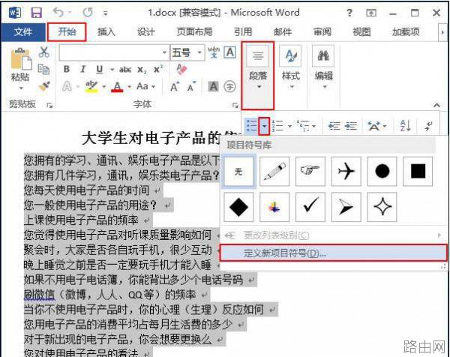Click the clear formatting eraser icon
The width and height of the screenshot is (450, 357).
(x=181, y=69)
